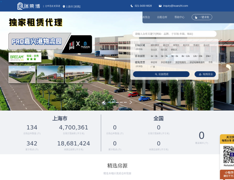Click the envelope icon beside the inquiry email
The width and height of the screenshot is (234, 180).
(x=160, y=6)
